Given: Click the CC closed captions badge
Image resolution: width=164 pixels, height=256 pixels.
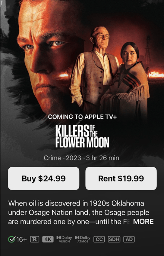Looking at the screenshot, I should (x=99, y=239).
